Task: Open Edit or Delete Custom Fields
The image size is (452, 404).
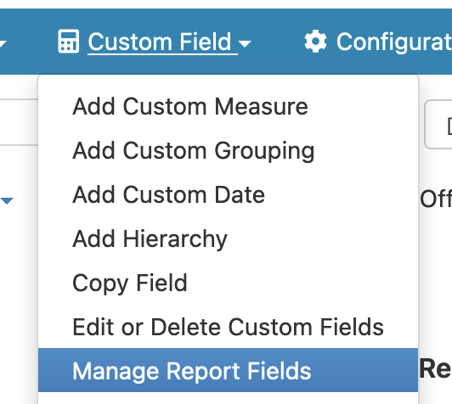Action: coord(228,327)
